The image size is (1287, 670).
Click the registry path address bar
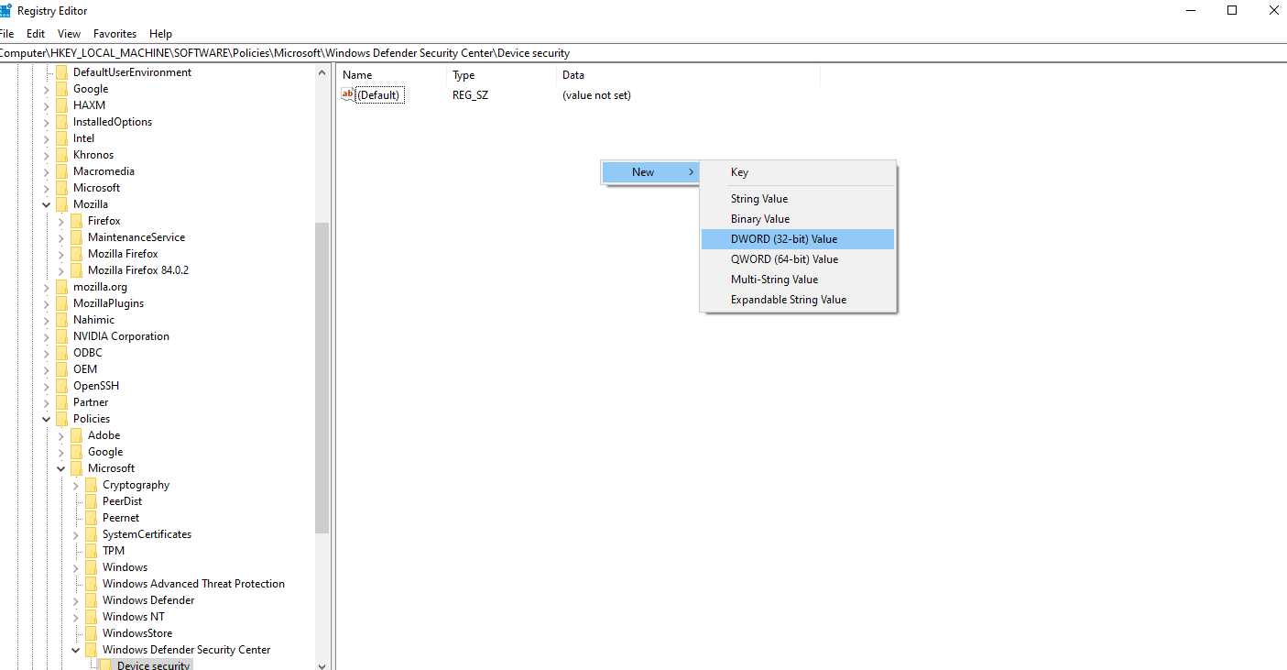(x=643, y=53)
